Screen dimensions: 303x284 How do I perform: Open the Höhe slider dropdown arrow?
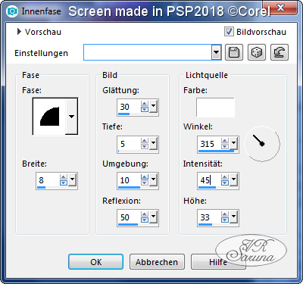coord(234,217)
